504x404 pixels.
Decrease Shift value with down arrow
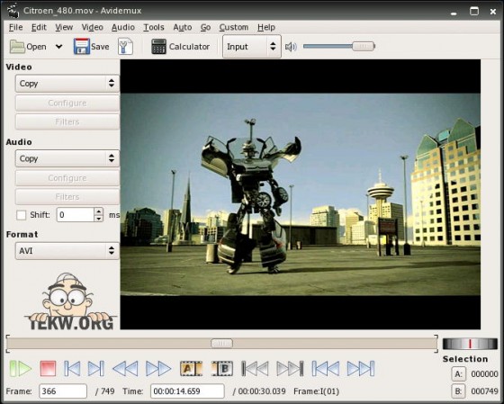point(99,219)
